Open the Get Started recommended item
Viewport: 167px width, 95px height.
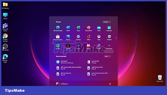coord(65,62)
